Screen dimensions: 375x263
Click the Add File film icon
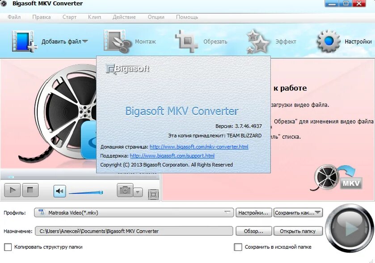click(24, 42)
